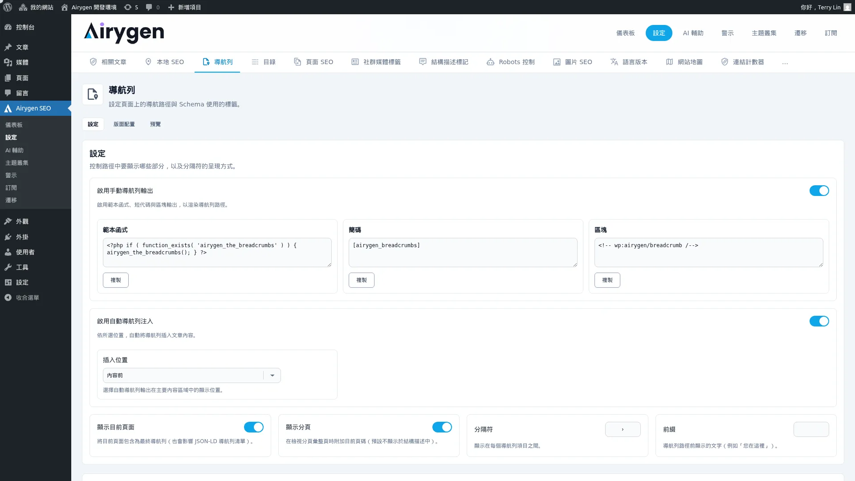Open 警示 in the sidebar submenu
This screenshot has width=855, height=481.
tap(11, 175)
